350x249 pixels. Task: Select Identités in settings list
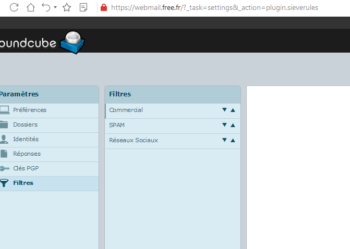pos(26,139)
